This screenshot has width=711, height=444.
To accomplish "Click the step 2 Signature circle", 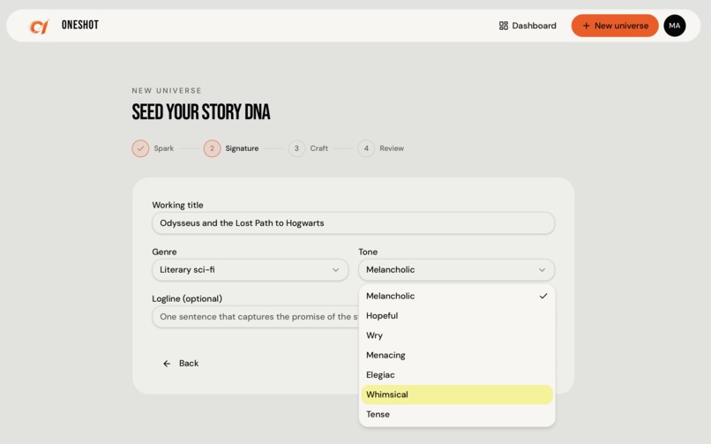I will 212,148.
